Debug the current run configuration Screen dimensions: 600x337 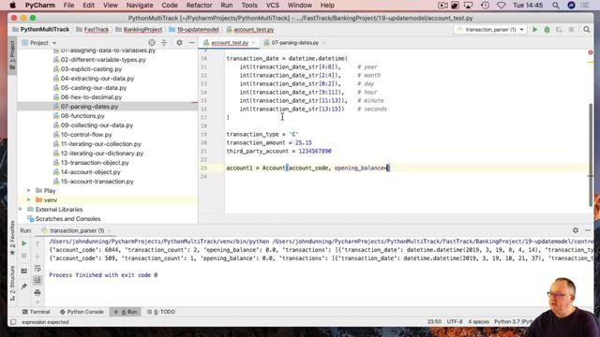point(547,29)
